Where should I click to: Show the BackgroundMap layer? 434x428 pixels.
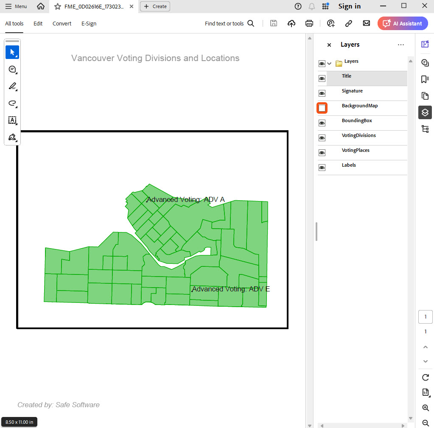point(322,108)
